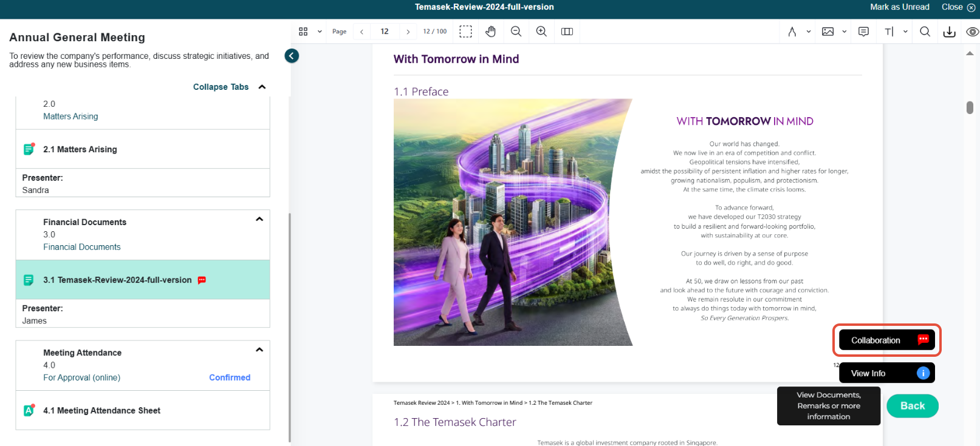Go to the previous page arrow
Screen dimensions: 980x446
click(x=362, y=32)
